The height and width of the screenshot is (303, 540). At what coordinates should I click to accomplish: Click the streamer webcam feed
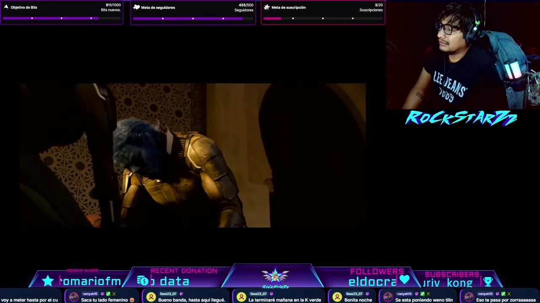pos(463,55)
